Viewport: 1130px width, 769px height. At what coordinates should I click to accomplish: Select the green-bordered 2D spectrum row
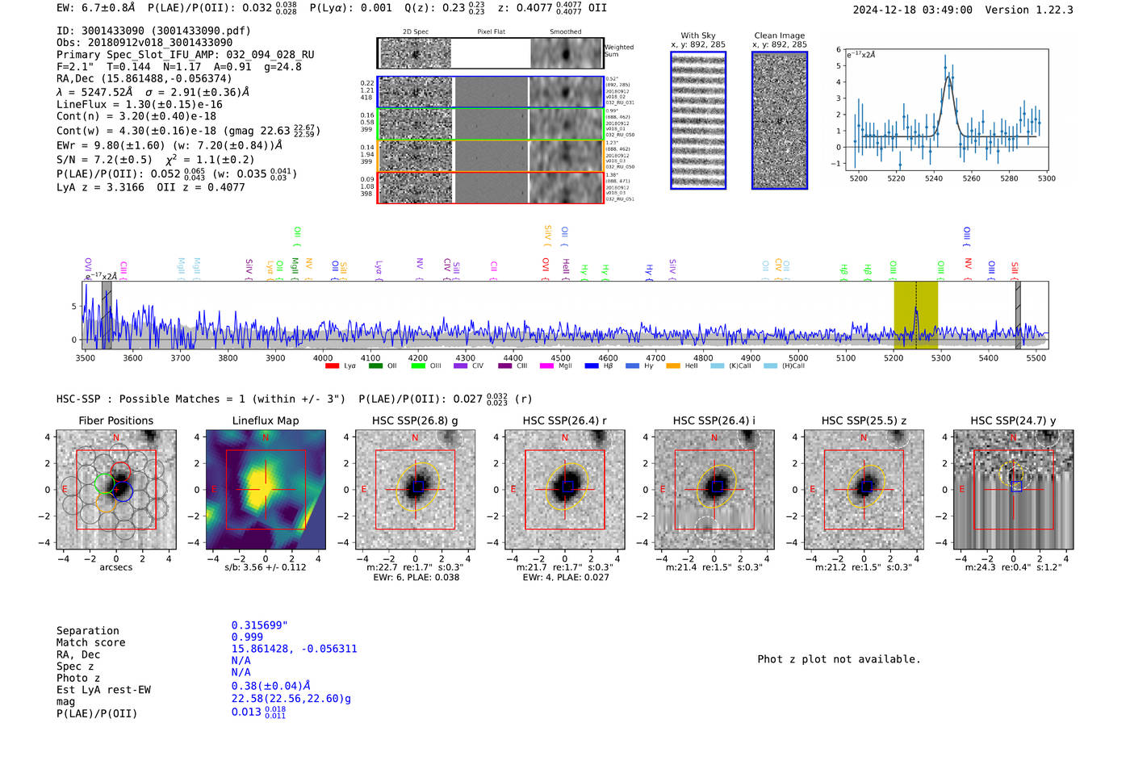[x=491, y=123]
